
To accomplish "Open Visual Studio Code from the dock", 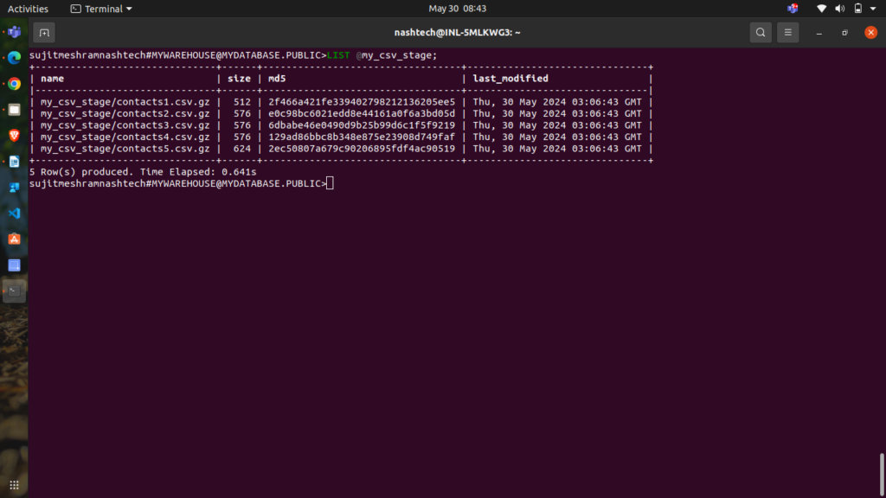I will tap(14, 213).
